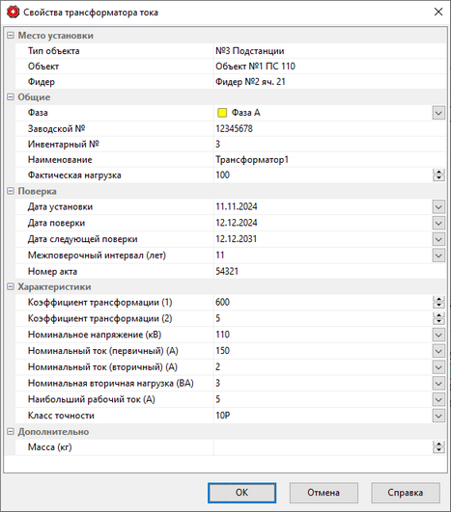Open Класс точности dropdown
Image resolution: width=451 pixels, height=512 pixels.
(438, 416)
